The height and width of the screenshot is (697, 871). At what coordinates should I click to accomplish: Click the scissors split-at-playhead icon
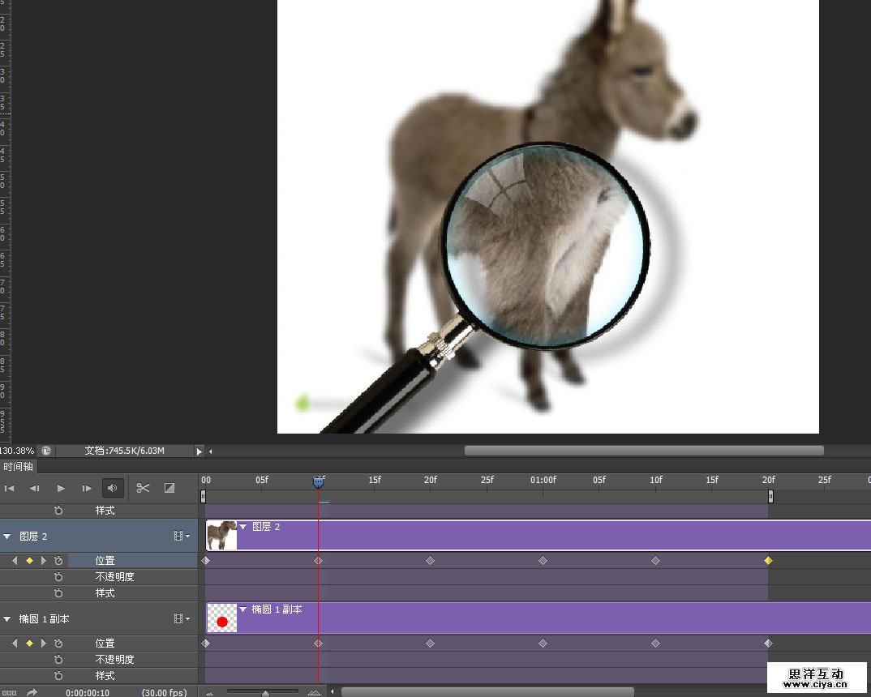pyautogui.click(x=144, y=488)
